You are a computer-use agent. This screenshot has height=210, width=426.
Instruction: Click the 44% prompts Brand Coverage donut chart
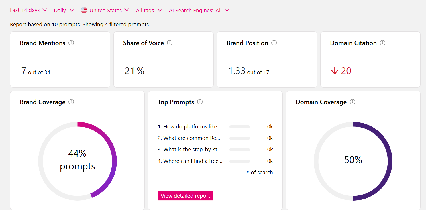point(77,161)
